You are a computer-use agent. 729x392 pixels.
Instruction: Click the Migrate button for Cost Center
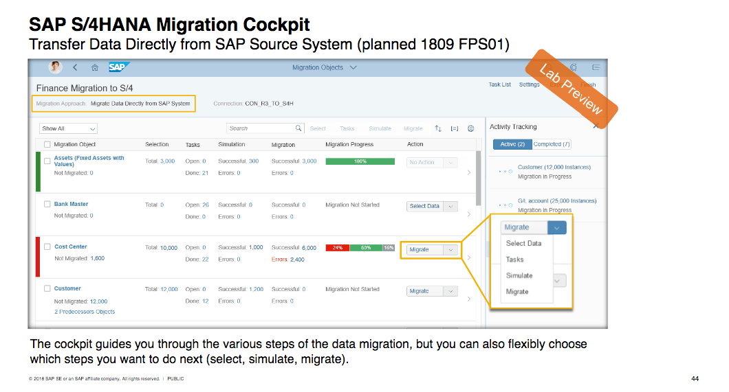(425, 250)
